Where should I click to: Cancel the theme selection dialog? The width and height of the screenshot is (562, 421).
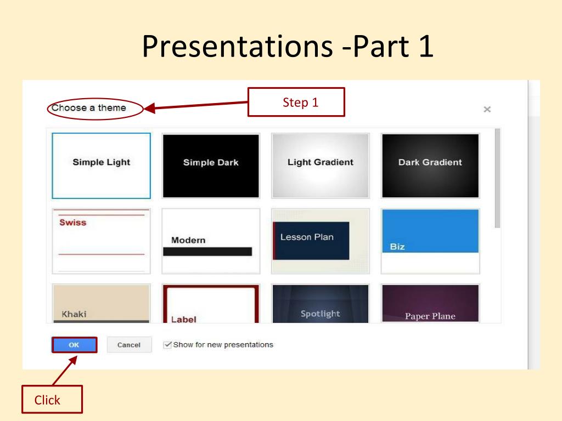pyautogui.click(x=129, y=345)
